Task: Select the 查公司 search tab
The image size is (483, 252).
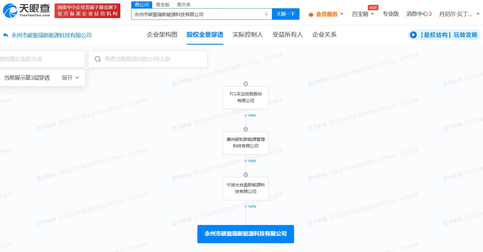Action: tap(142, 5)
